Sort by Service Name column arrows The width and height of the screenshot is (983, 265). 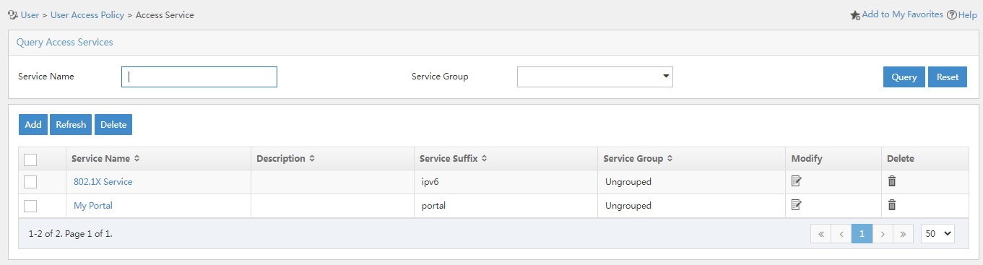click(x=137, y=159)
